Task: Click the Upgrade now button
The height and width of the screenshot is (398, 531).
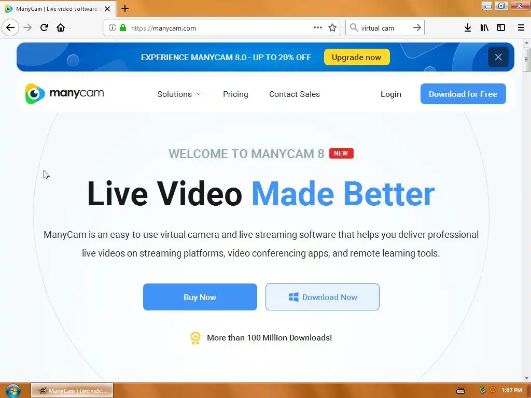Action: coord(357,57)
